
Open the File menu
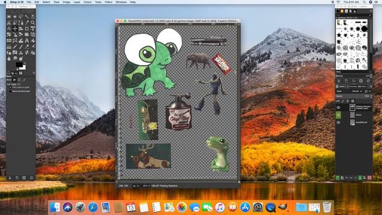click(x=29, y=2)
